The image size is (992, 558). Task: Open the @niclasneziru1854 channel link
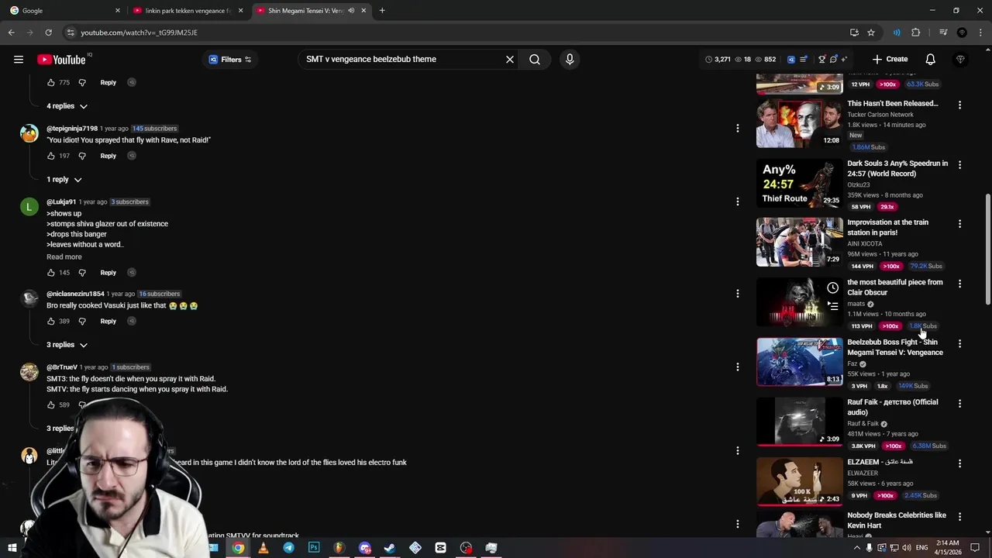(75, 294)
